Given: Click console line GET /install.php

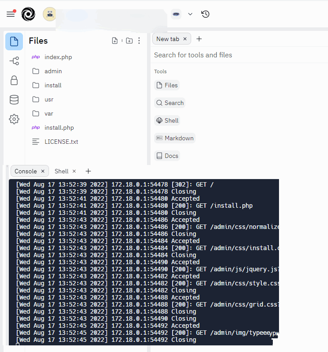Looking at the screenshot, I should click(x=134, y=206).
